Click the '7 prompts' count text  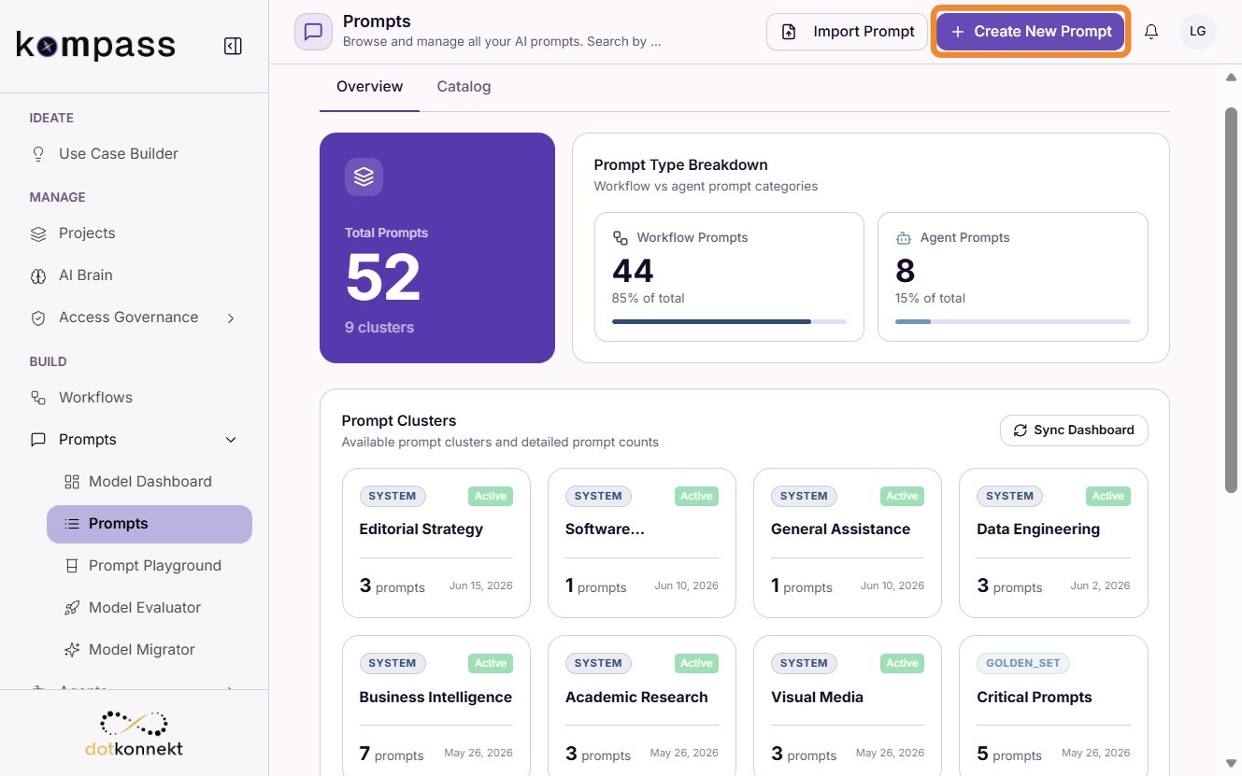pyautogui.click(x=392, y=754)
